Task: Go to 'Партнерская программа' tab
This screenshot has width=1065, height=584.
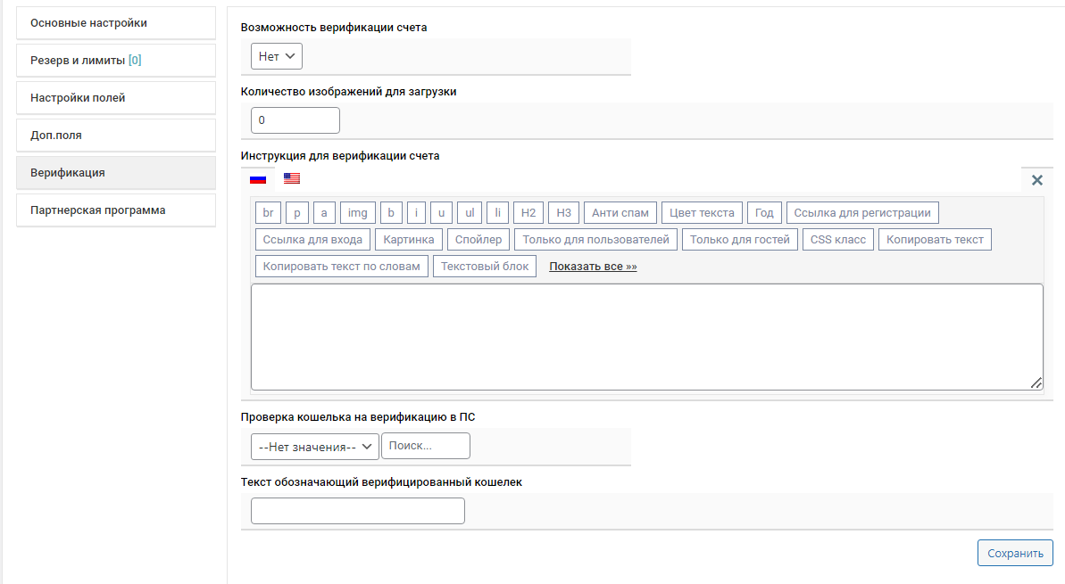Action: click(x=116, y=210)
